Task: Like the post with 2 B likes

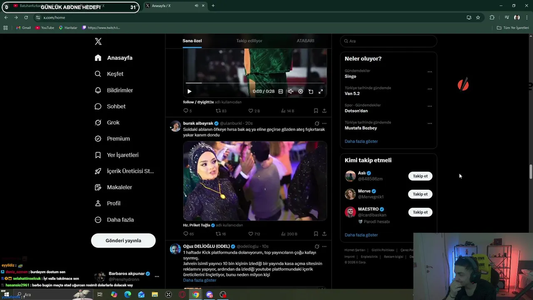Action: tap(254, 111)
